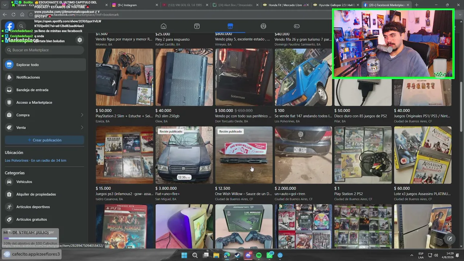
Task: Click 'Pley 2 para respuesto' listing title
Action: point(173,39)
